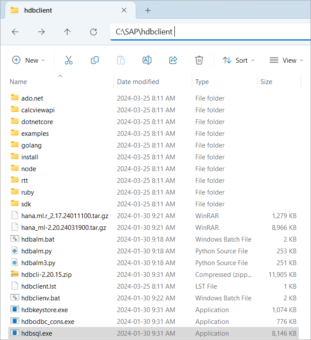This screenshot has height=340, width=311.
Task: Select the node folder icon
Action: (x=14, y=168)
